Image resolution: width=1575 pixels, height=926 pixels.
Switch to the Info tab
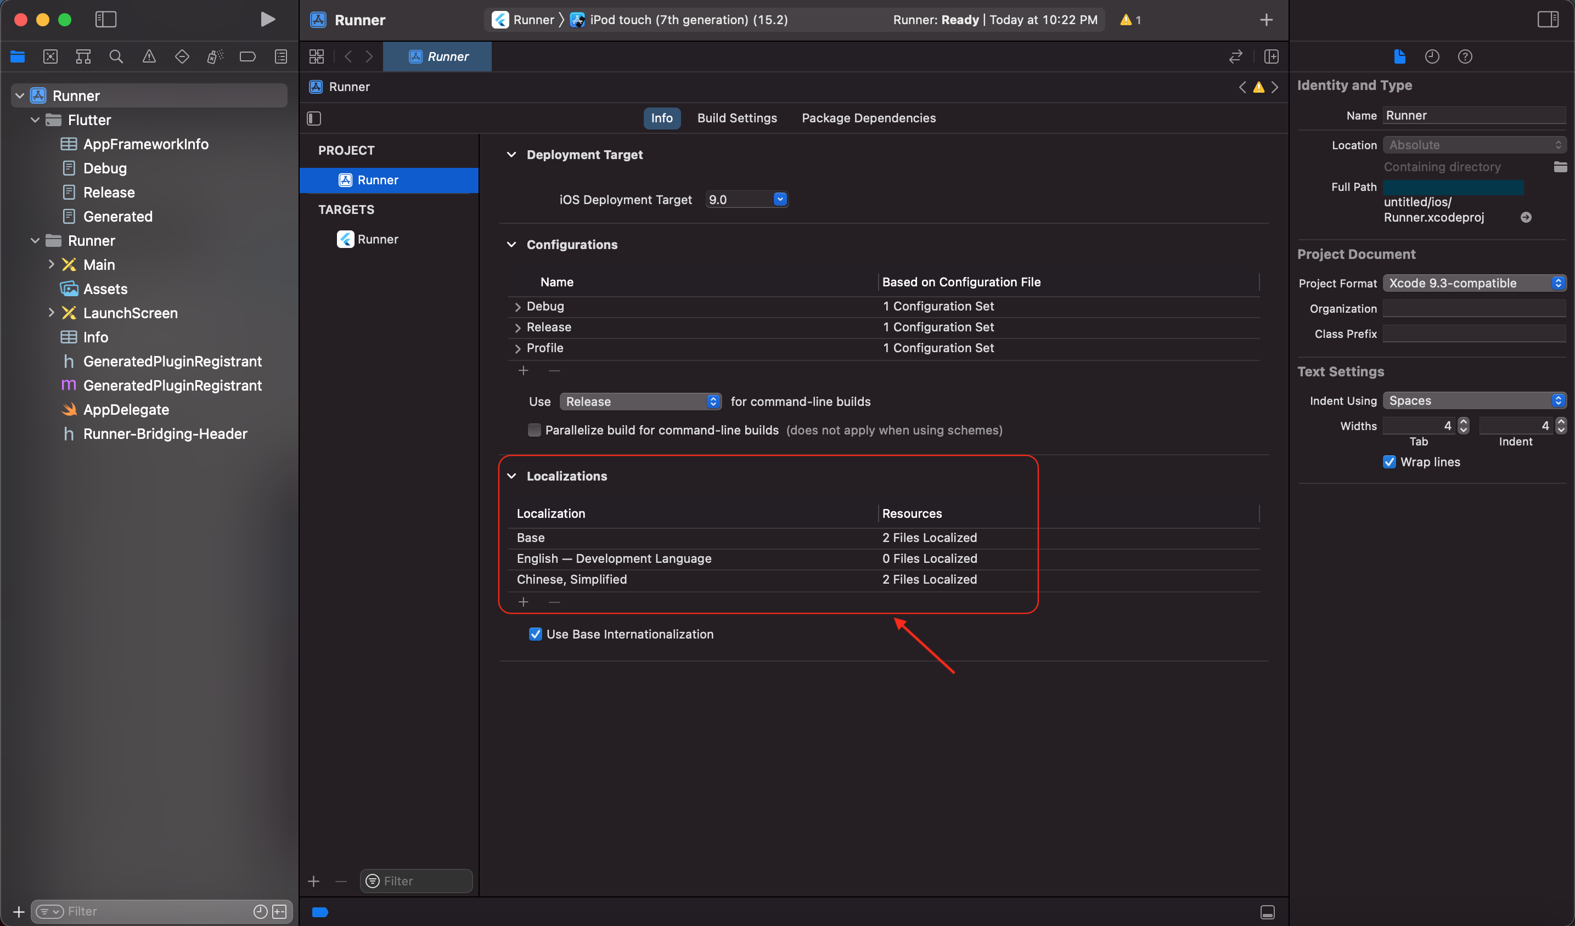[x=661, y=118]
